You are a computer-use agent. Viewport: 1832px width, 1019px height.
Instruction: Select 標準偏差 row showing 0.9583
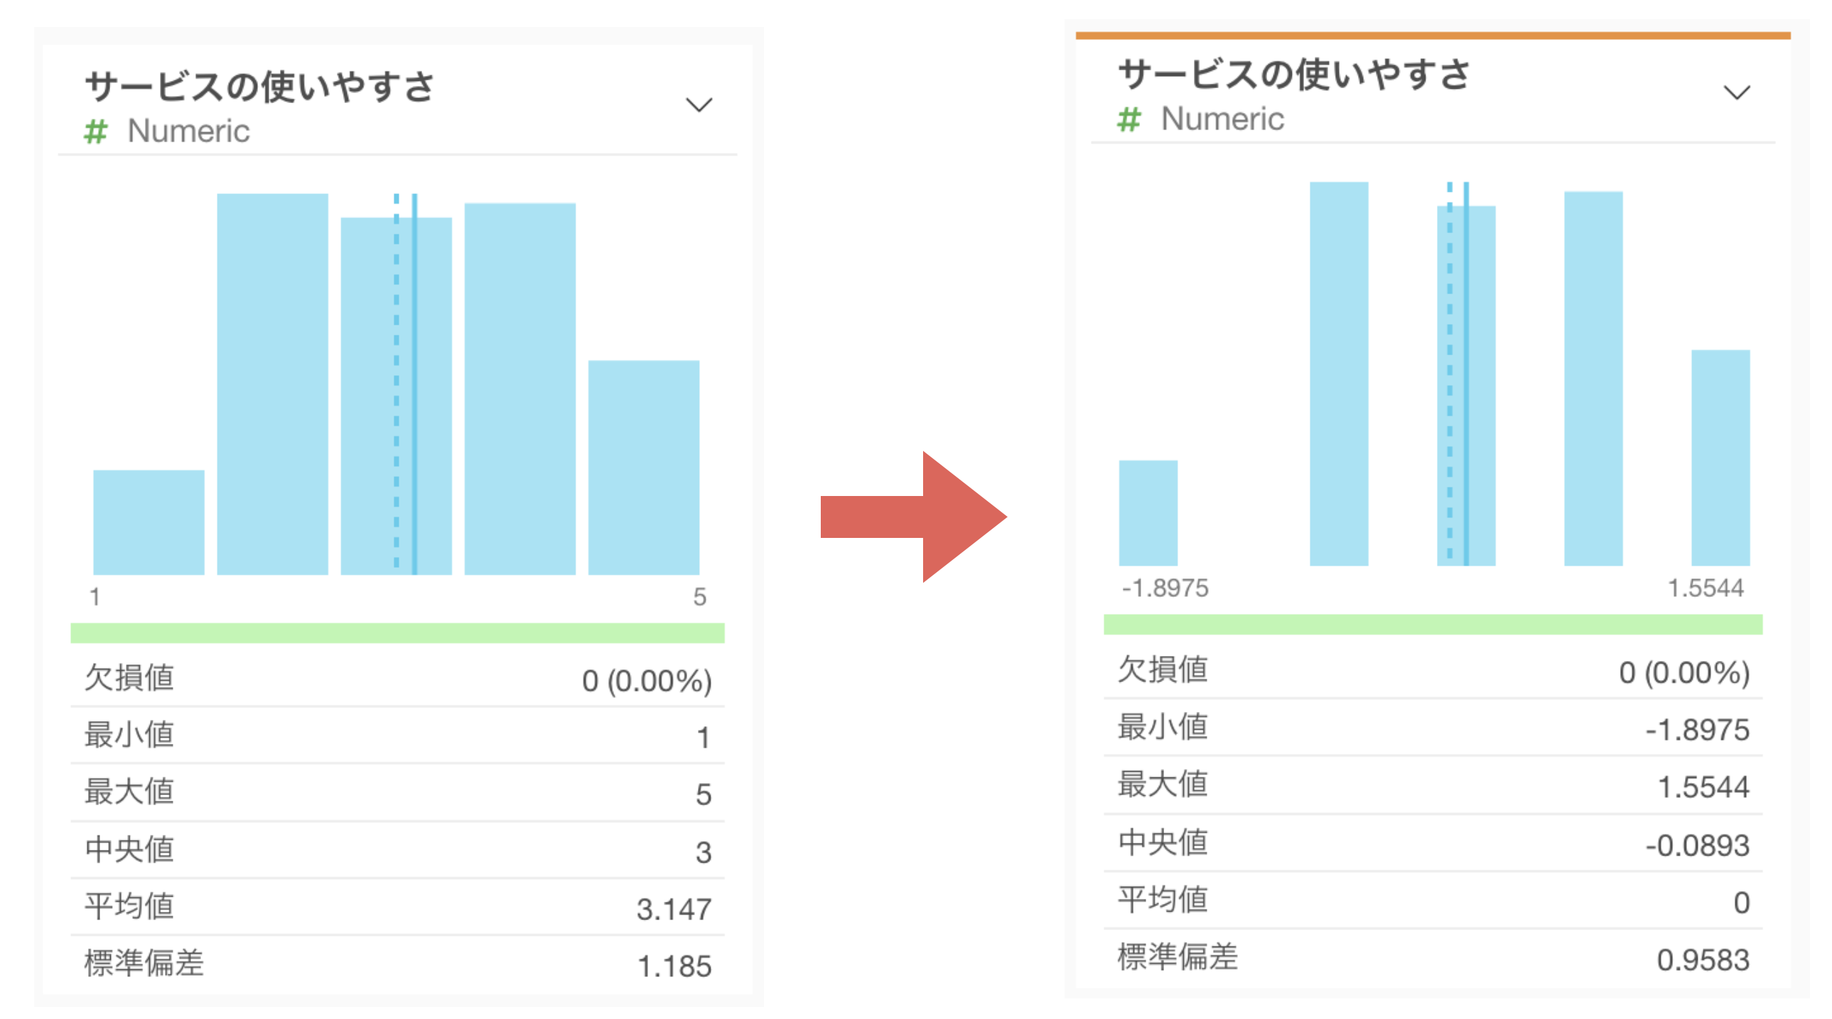coord(1433,959)
